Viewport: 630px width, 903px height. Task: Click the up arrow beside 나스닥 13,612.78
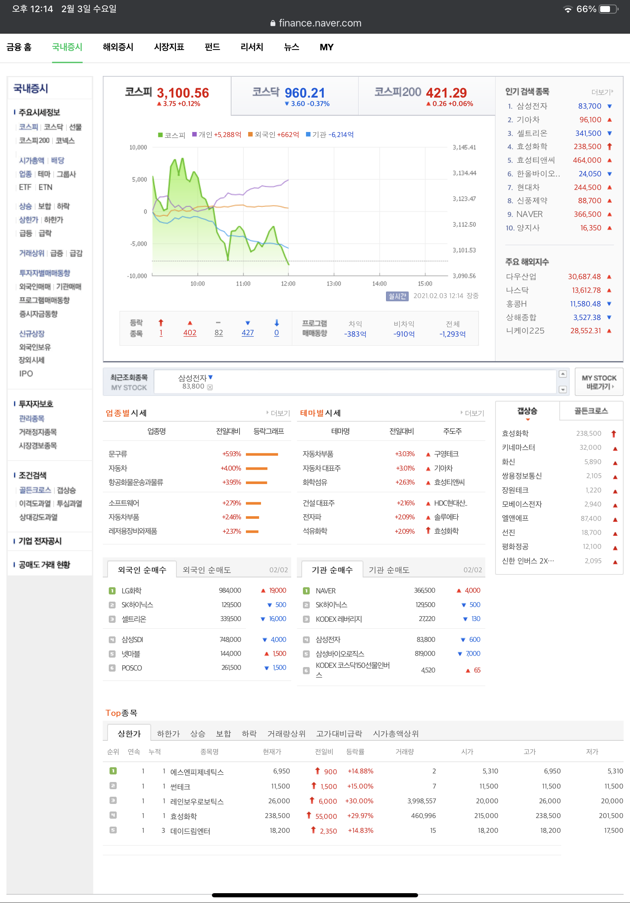pos(609,290)
